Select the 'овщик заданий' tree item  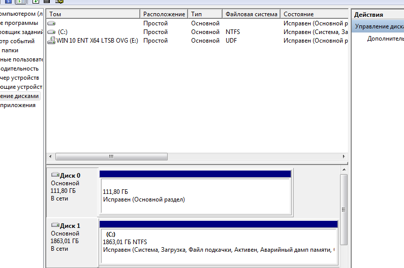pos(21,32)
